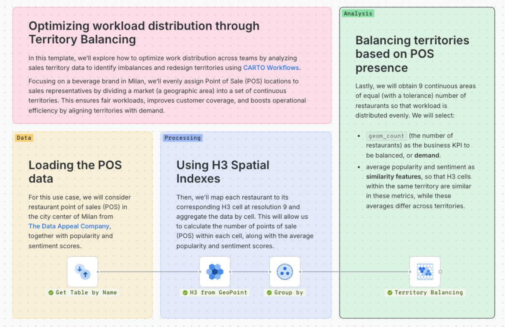Click the 'Loading the POS data' heading

(x=75, y=172)
